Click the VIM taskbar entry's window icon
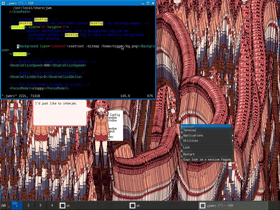This screenshot has width=280, height=210. coord(202,206)
